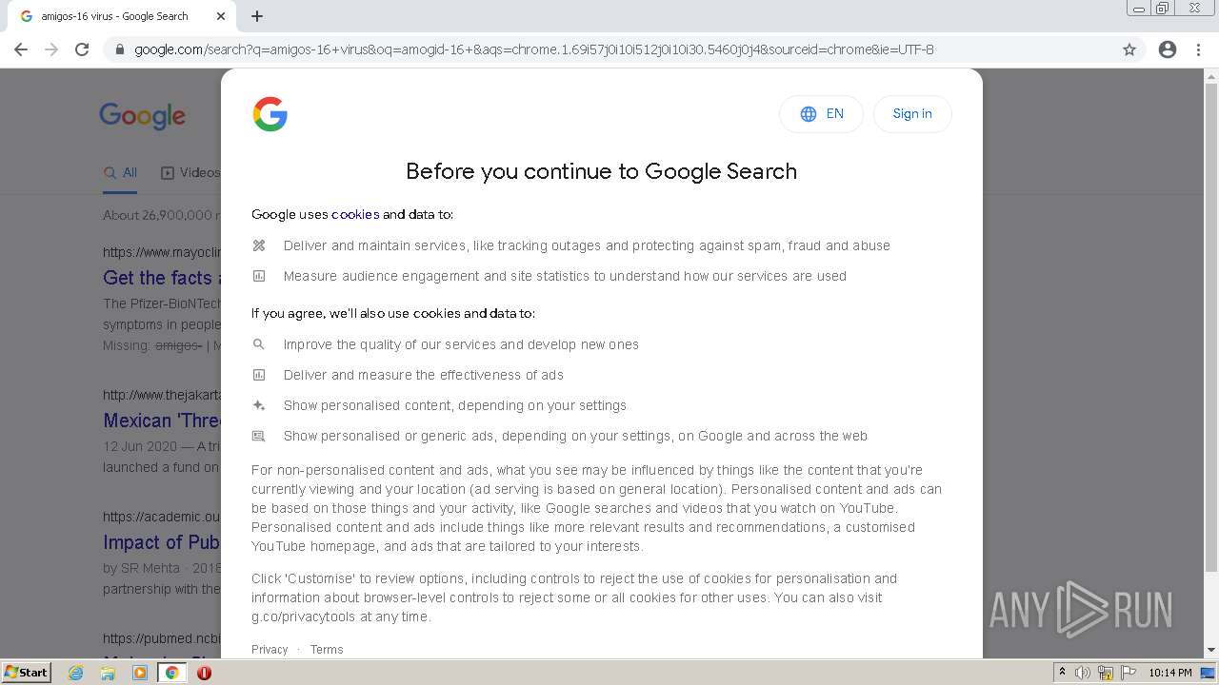Image resolution: width=1219 pixels, height=685 pixels.
Task: View site information via the lock icon
Action: pyautogui.click(x=120, y=49)
